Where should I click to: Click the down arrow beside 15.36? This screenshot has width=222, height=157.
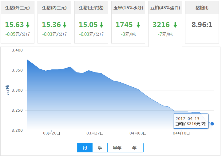click(65, 25)
